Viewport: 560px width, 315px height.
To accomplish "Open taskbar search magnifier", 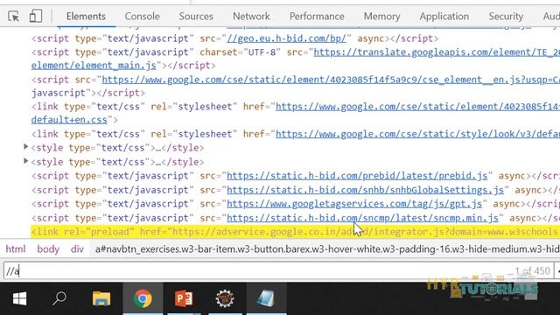I will click(x=59, y=298).
